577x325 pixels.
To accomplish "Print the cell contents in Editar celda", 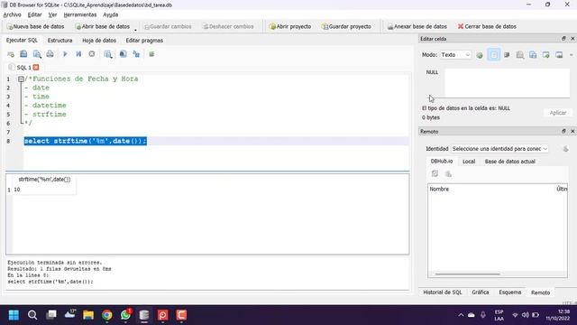I will click(519, 55).
